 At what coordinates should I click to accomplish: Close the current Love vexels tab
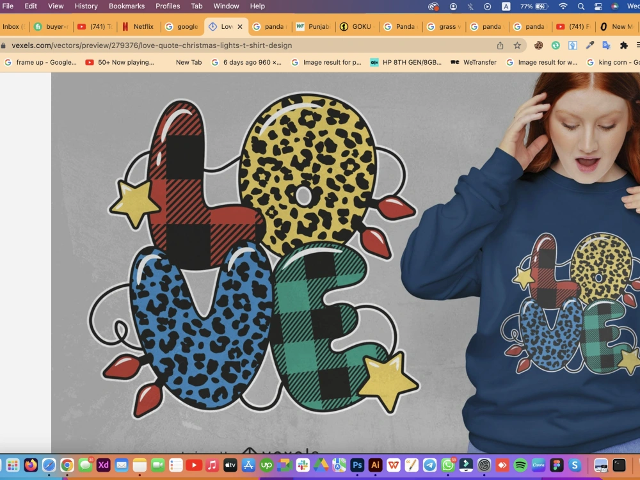point(240,26)
